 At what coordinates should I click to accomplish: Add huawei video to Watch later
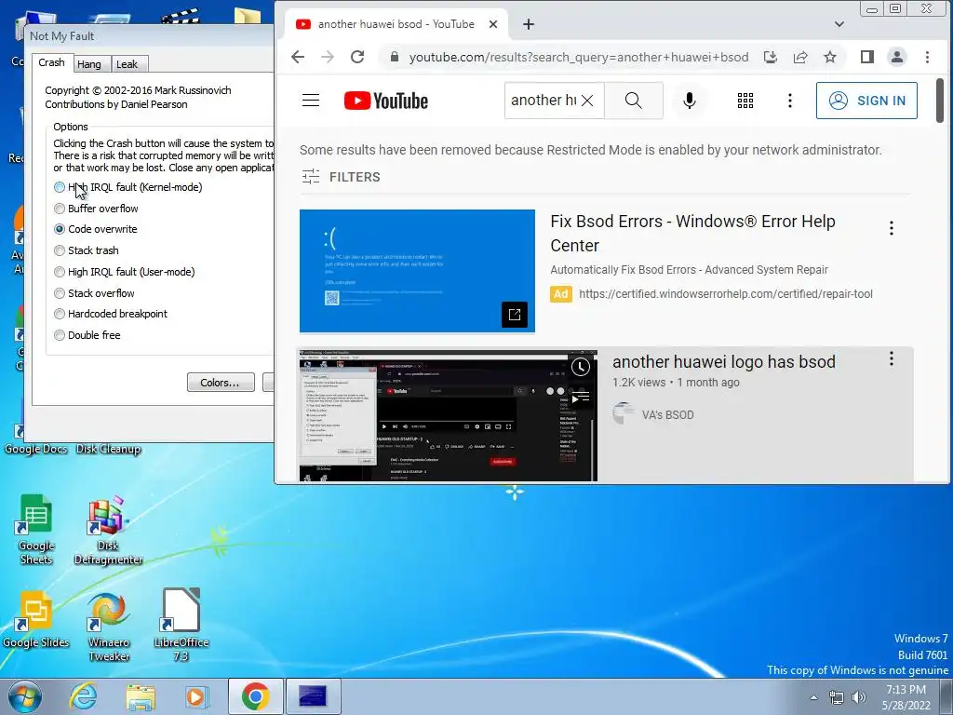581,367
